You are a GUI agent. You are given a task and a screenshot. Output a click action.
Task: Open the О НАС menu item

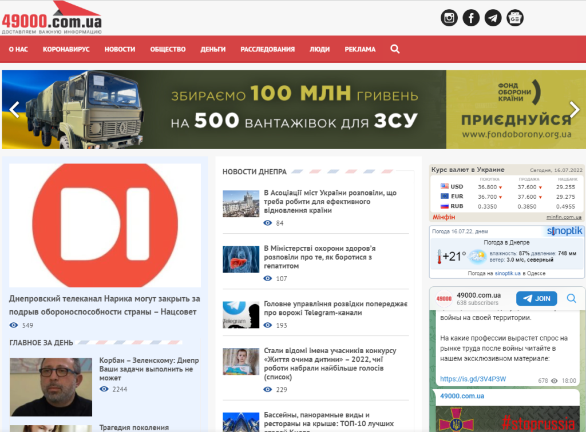point(18,49)
